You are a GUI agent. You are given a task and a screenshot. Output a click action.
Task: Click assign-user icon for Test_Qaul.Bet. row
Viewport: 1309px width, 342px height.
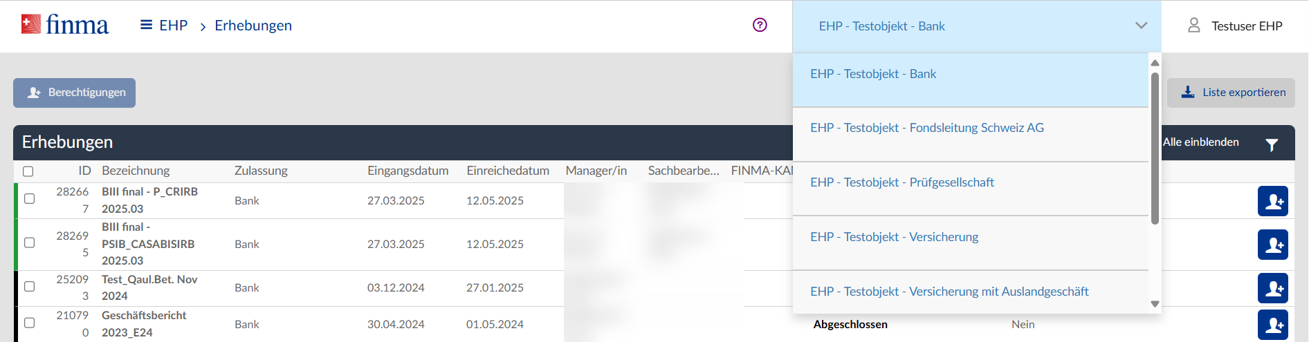tap(1272, 288)
